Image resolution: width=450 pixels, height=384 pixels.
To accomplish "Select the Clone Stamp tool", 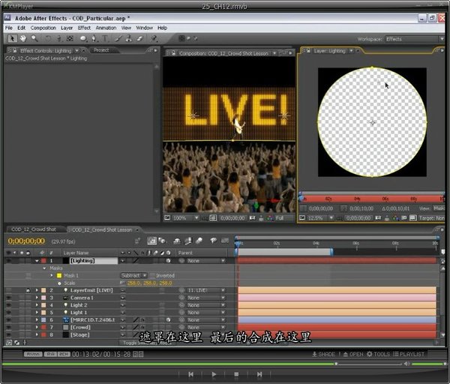I will (130, 38).
